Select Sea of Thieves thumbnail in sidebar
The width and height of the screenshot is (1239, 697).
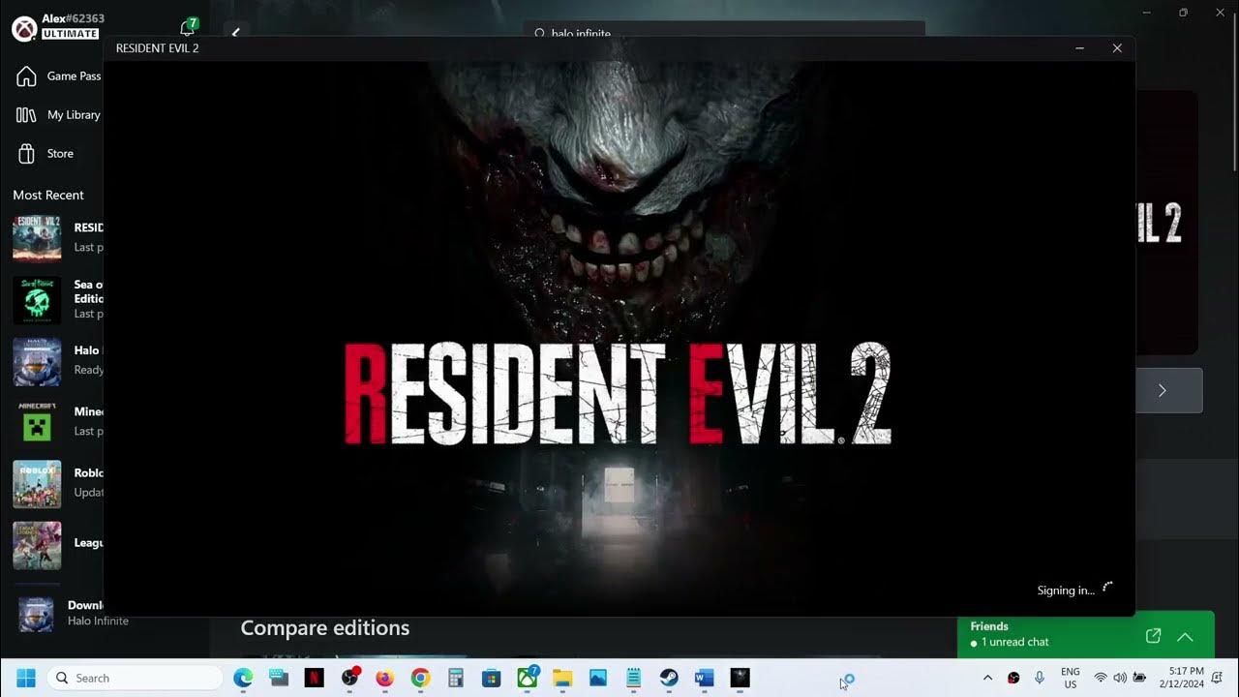[37, 299]
